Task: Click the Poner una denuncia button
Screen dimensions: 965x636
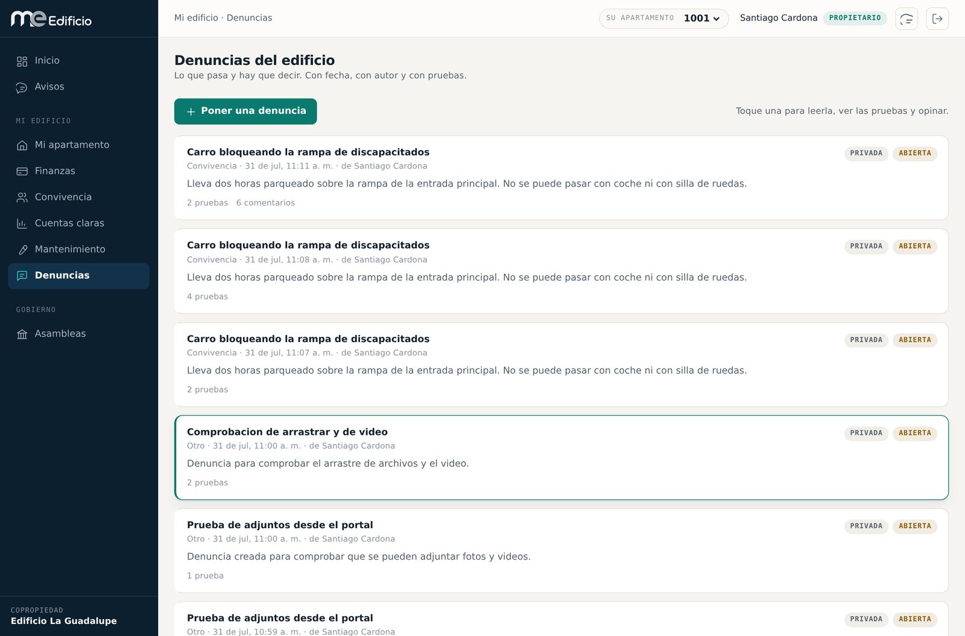Action: [x=245, y=111]
